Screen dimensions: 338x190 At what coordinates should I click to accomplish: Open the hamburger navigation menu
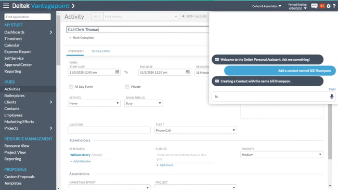[x=6, y=6]
